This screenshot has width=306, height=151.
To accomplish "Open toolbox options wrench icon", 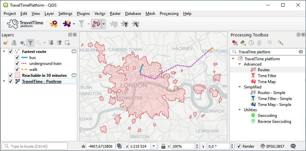I will [280, 43].
